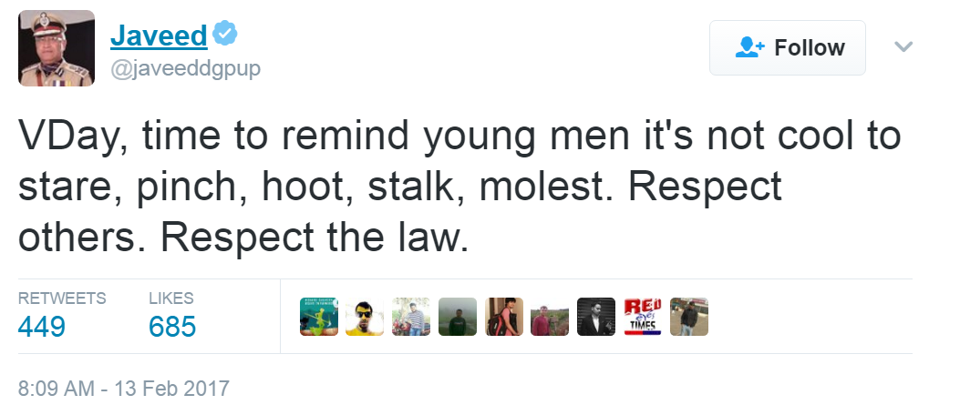
Task: View the 449 retweets list
Action: pyautogui.click(x=42, y=326)
